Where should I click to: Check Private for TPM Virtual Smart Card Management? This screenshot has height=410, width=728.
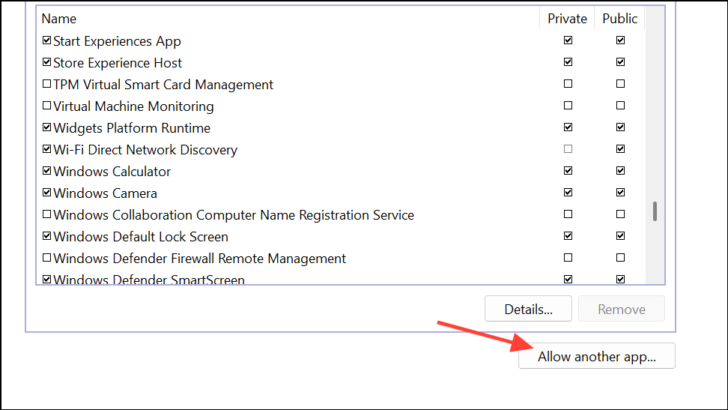(568, 84)
